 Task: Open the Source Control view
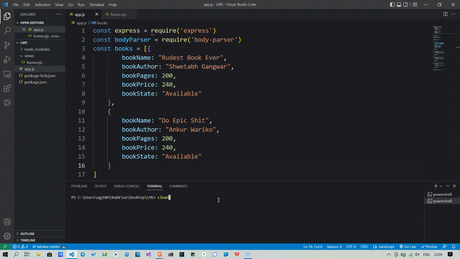click(x=7, y=45)
